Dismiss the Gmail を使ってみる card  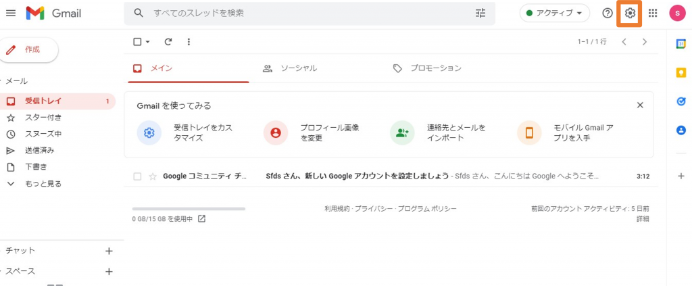coord(640,105)
